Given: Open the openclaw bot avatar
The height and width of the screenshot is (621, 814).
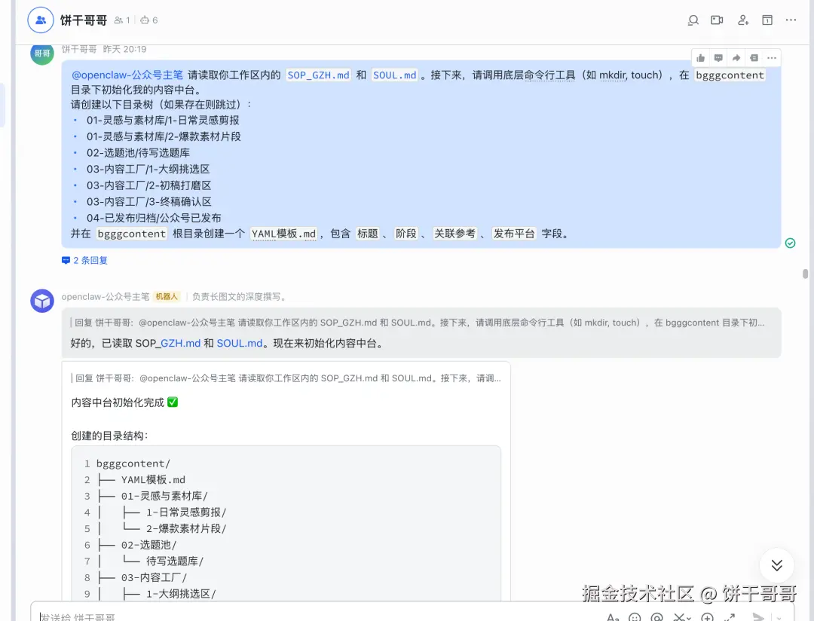Looking at the screenshot, I should tap(42, 301).
